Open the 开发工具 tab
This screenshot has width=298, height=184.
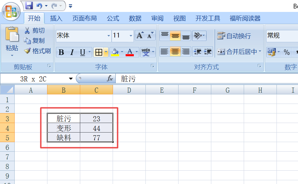coord(208,18)
